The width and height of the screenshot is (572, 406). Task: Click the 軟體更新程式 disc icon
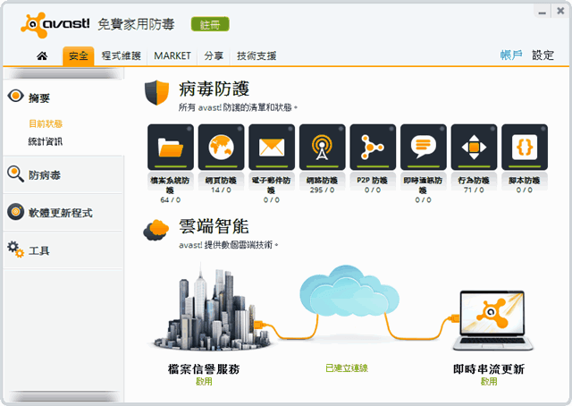pos(16,212)
